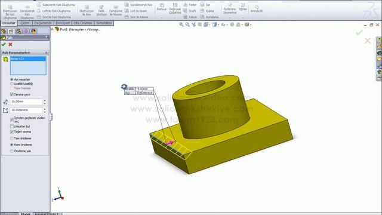382x215 pixels.
Task: Open DimXpertManager tab
Action: (x=26, y=31)
